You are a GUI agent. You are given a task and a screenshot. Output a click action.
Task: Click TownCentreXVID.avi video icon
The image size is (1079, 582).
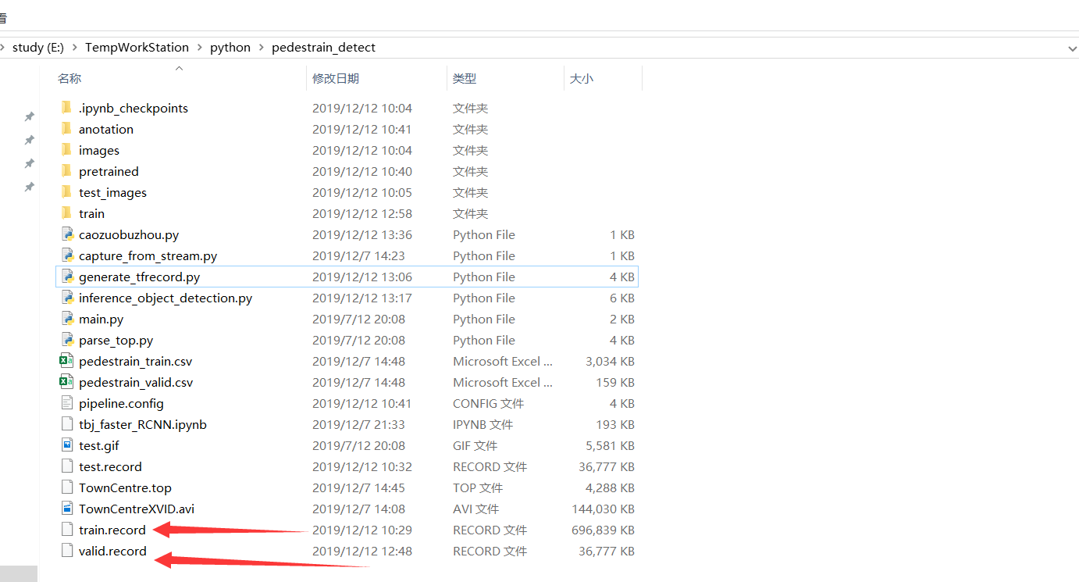[x=66, y=509]
